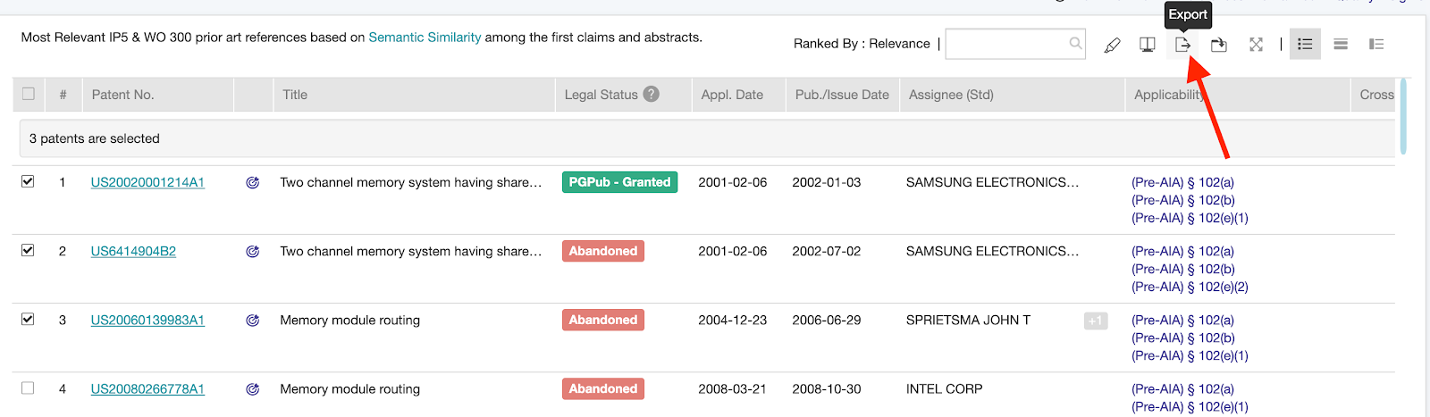The height and width of the screenshot is (417, 1430).
Task: Uncheck row 2 patent checkbox
Action: click(x=28, y=250)
